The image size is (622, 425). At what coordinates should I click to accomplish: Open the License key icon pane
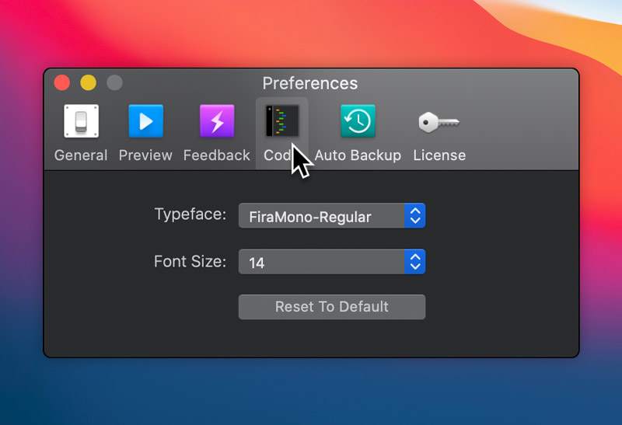pyautogui.click(x=439, y=122)
